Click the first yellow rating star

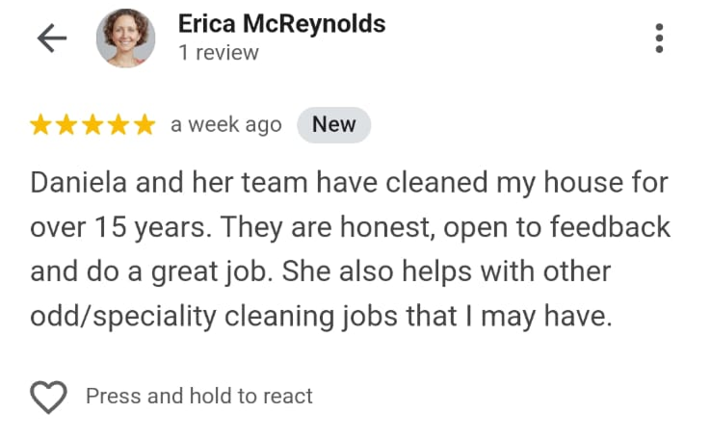40,124
